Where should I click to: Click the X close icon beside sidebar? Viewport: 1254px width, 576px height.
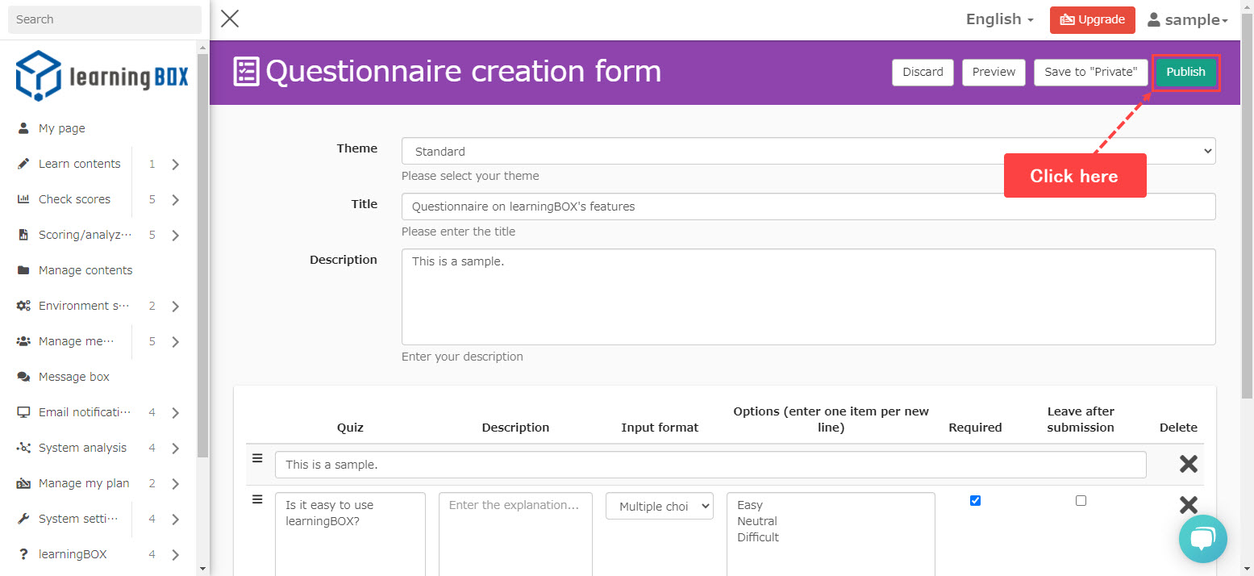coord(230,19)
